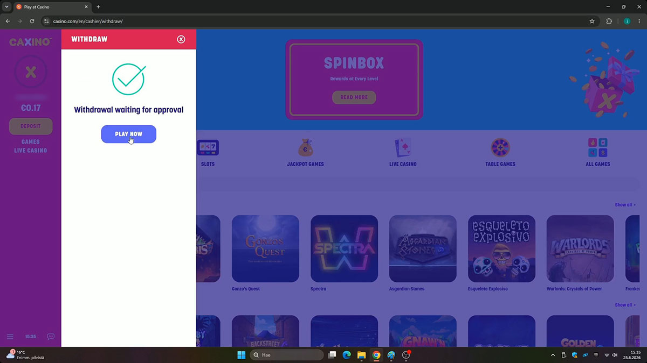Open the Gonzo's Quest game thumbnail
647x363 pixels.
pos(265,248)
